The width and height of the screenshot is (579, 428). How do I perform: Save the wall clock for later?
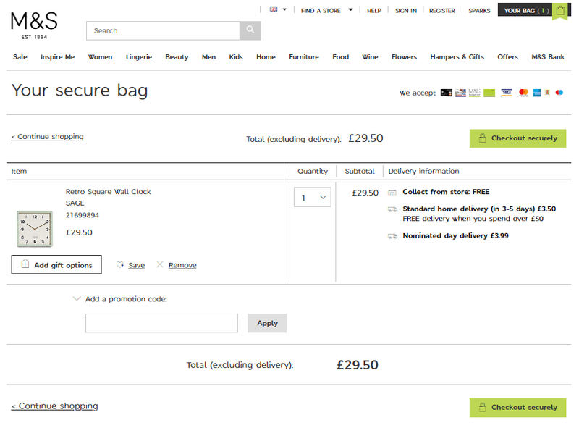point(135,264)
